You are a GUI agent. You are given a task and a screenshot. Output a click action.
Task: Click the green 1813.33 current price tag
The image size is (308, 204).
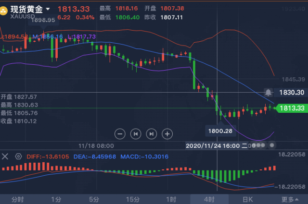[x=291, y=108]
